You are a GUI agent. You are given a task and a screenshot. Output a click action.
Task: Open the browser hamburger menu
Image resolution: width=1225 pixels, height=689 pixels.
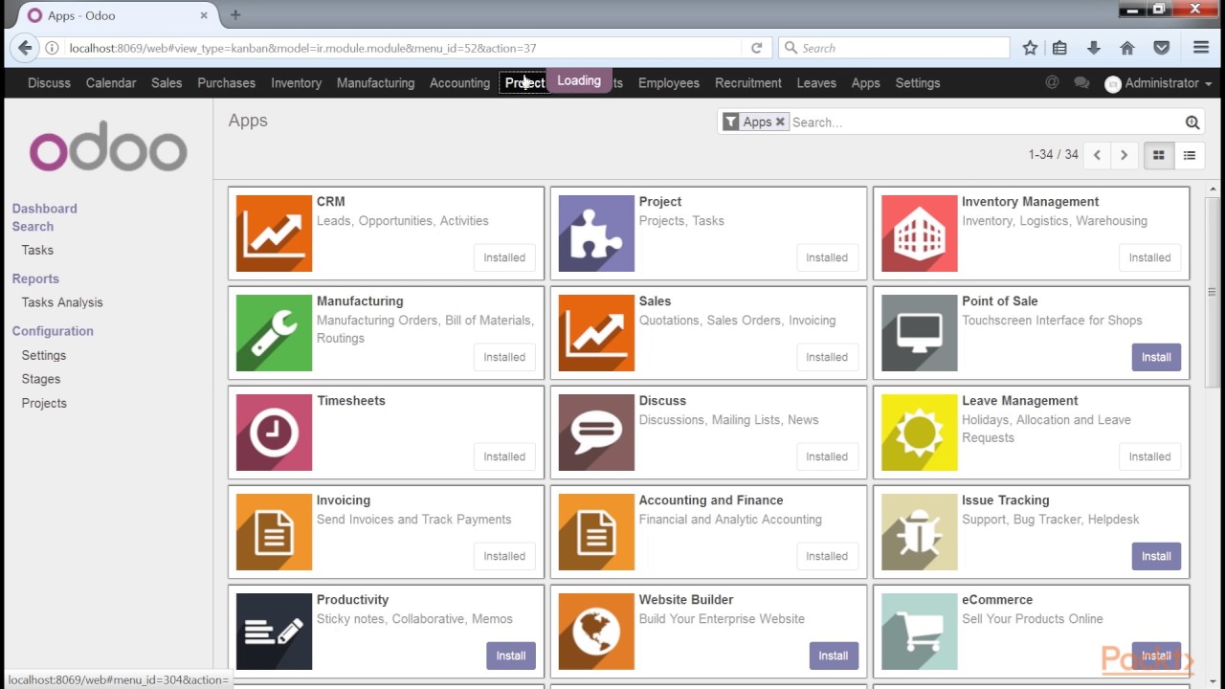[1201, 48]
